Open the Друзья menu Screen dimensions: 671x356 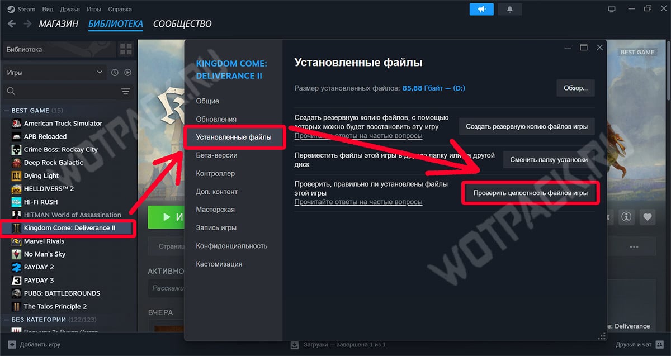pos(69,9)
